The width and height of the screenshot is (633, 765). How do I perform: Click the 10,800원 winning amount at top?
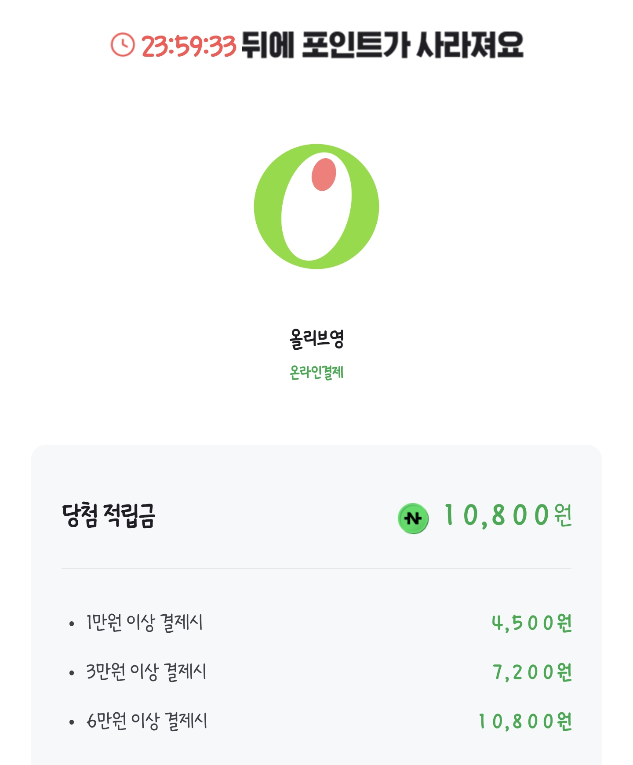[x=508, y=515]
